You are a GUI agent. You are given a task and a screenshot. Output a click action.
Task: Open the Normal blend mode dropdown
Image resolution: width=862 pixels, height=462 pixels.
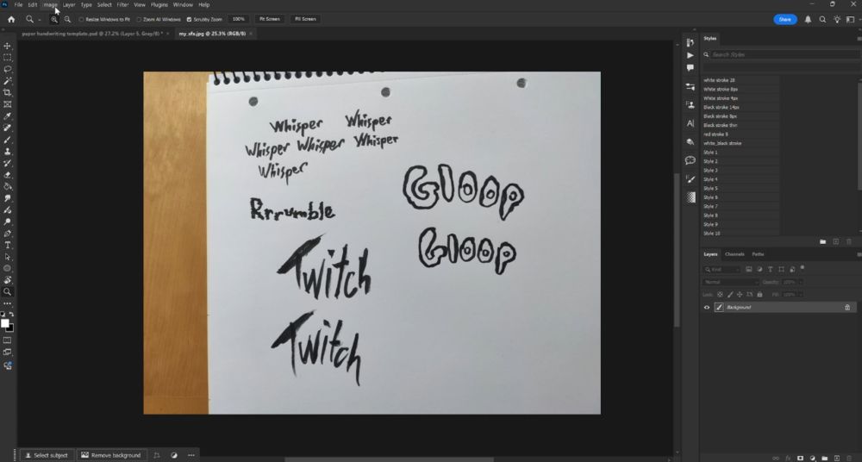tap(731, 282)
